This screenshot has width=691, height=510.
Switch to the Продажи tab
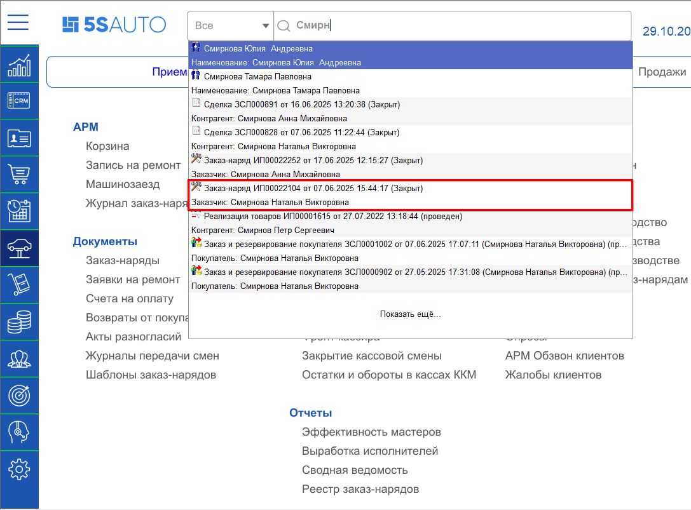tap(662, 72)
